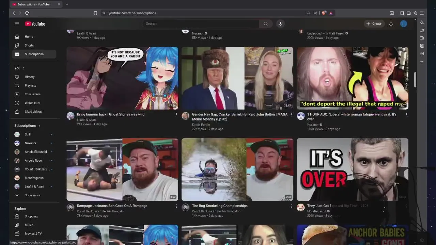Open Liked videos list
Screen dimensions: 436x245
pyautogui.click(x=34, y=112)
